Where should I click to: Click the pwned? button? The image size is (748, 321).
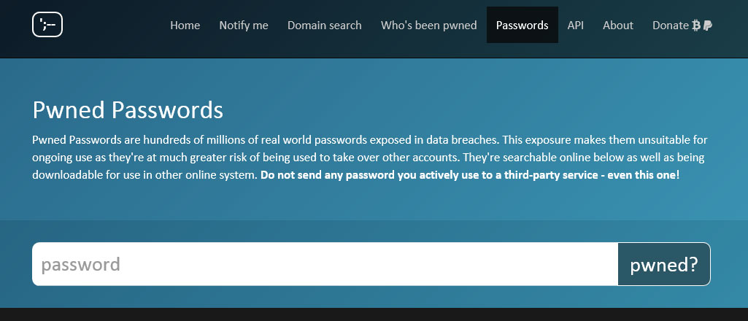click(x=664, y=264)
